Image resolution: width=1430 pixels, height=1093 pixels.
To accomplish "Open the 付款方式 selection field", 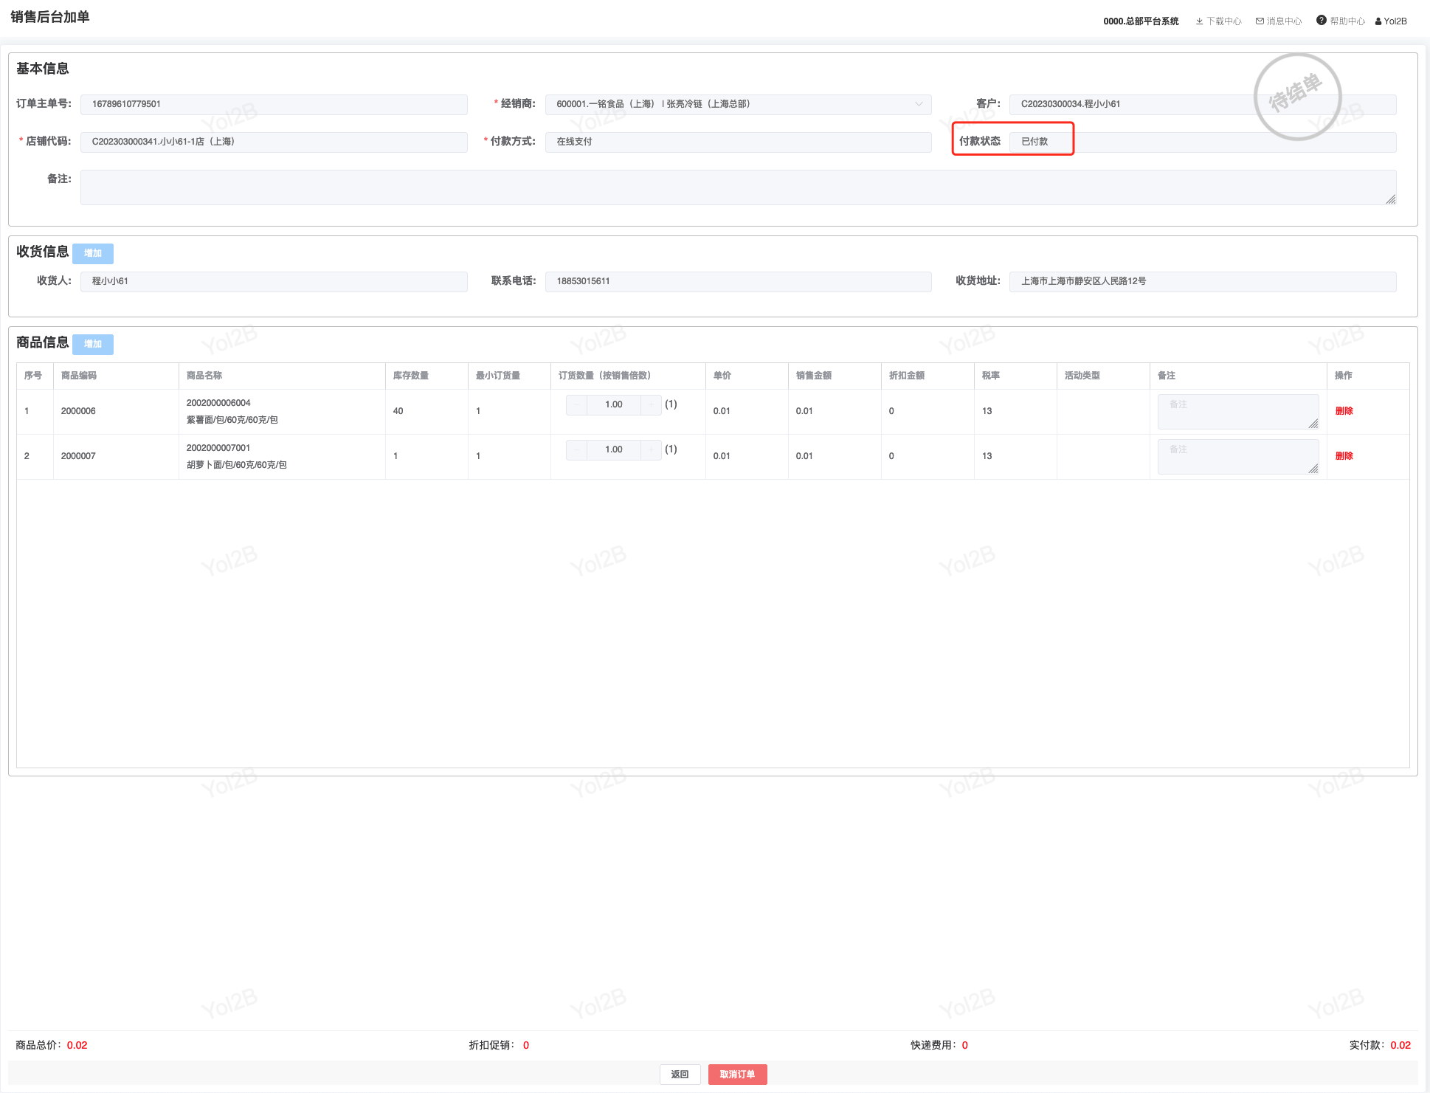I will 737,142.
